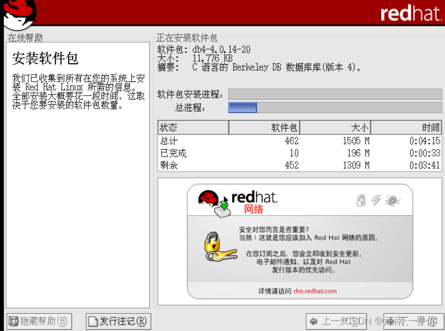The image size is (445, 331).
Task: Open the rhn.redhat.com link
Action: (315, 291)
